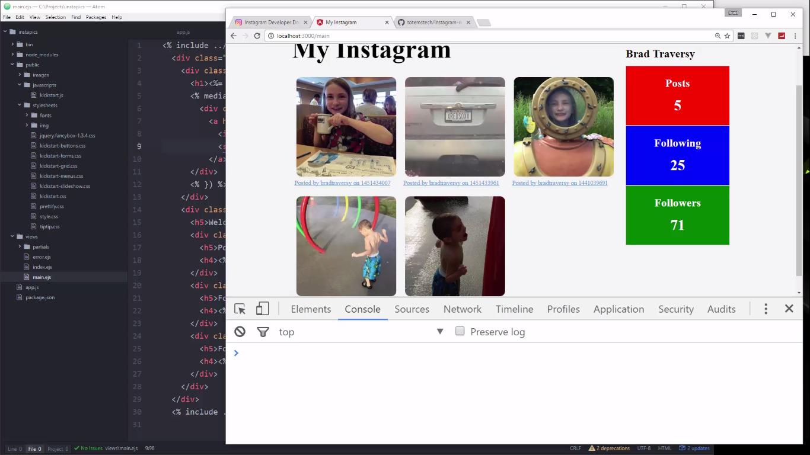Click the dark square extension icon beside the star
The height and width of the screenshot is (455, 810).
click(x=741, y=36)
